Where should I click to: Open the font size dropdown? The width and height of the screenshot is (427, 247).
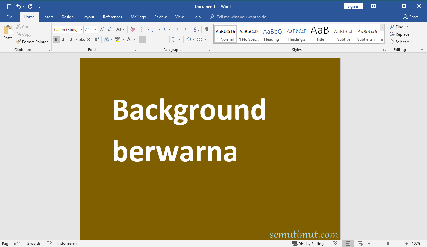tap(96, 30)
